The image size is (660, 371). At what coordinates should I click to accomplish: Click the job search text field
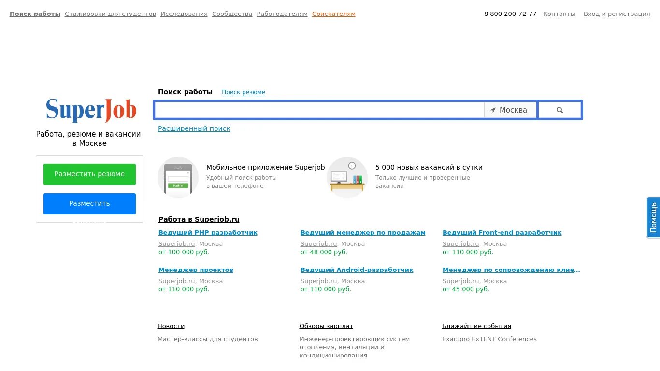click(x=320, y=110)
